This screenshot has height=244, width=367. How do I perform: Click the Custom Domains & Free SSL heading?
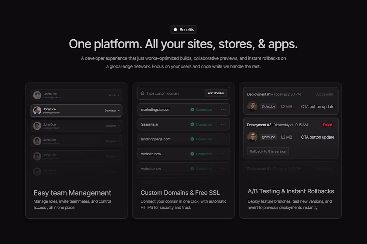pos(180,193)
